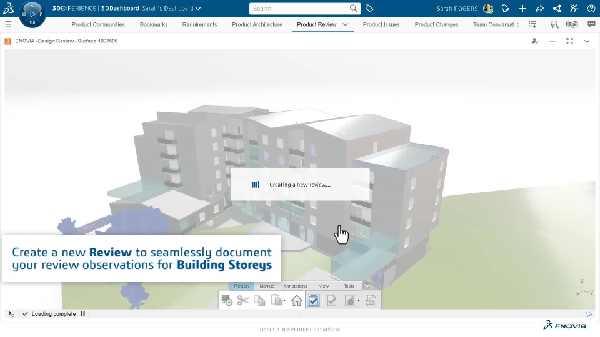Click the play experience toolbar icon

pyautogui.click(x=227, y=301)
